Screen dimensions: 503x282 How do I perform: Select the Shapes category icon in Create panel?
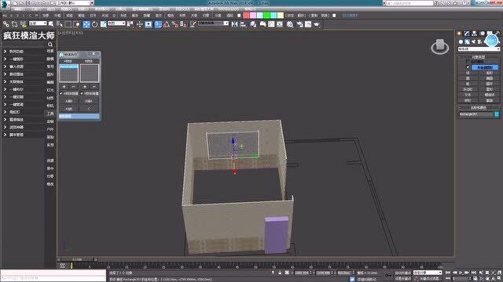467,42
